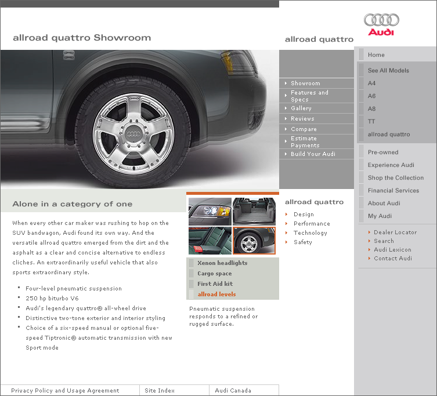Open the Xenon headlights thumbnail
This screenshot has height=396, width=437.
(x=210, y=212)
